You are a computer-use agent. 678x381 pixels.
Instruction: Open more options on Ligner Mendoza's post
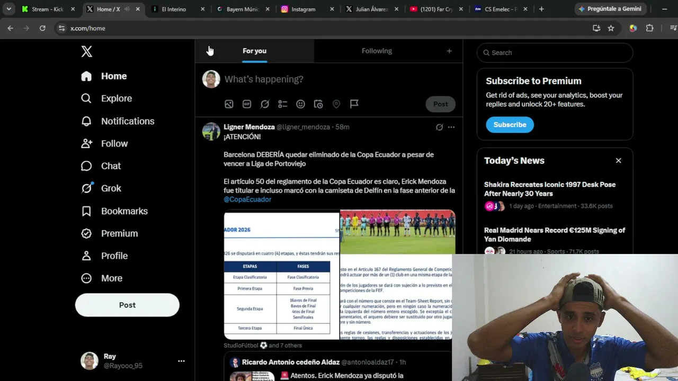click(451, 127)
